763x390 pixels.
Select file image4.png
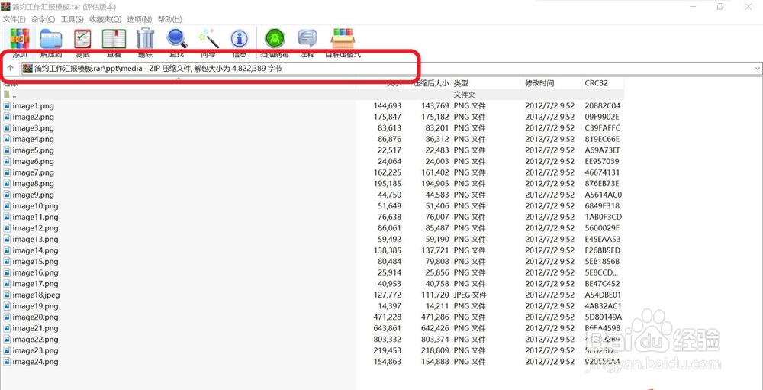[33, 139]
